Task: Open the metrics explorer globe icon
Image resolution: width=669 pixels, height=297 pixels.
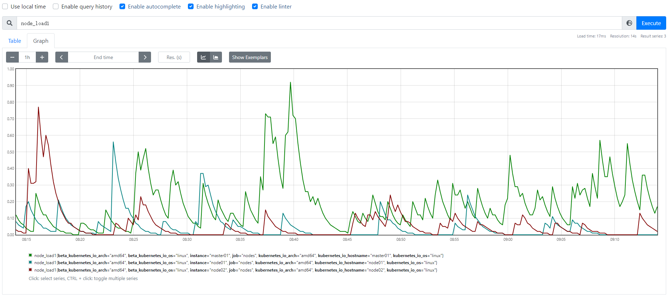Action: pyautogui.click(x=629, y=23)
